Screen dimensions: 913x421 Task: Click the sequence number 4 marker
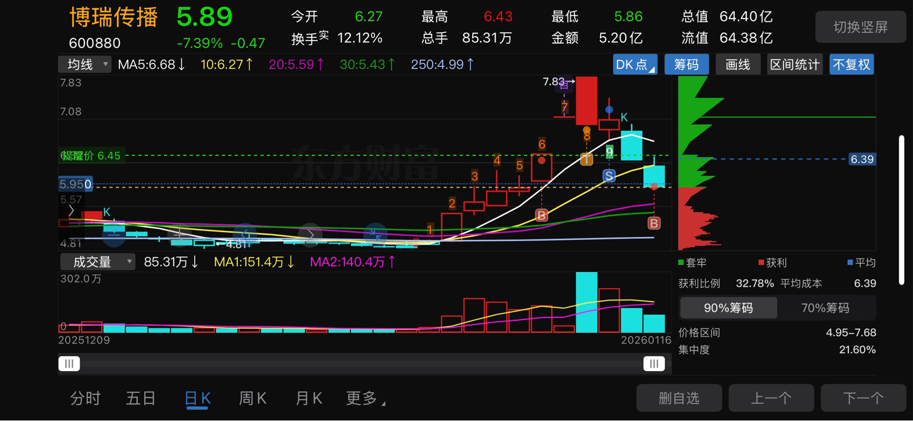[x=496, y=160]
